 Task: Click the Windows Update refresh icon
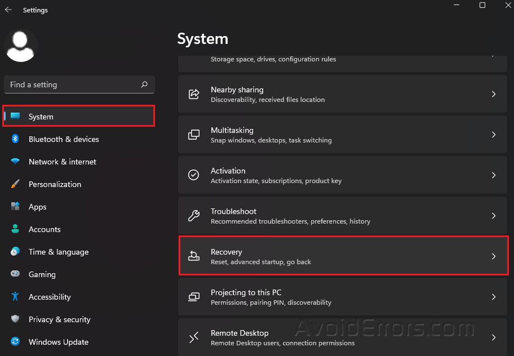[16, 342]
